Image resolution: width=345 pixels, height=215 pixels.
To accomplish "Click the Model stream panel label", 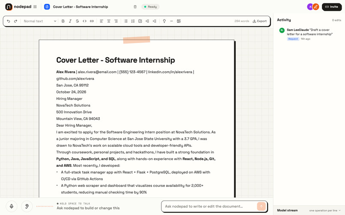I will pyautogui.click(x=287, y=210).
